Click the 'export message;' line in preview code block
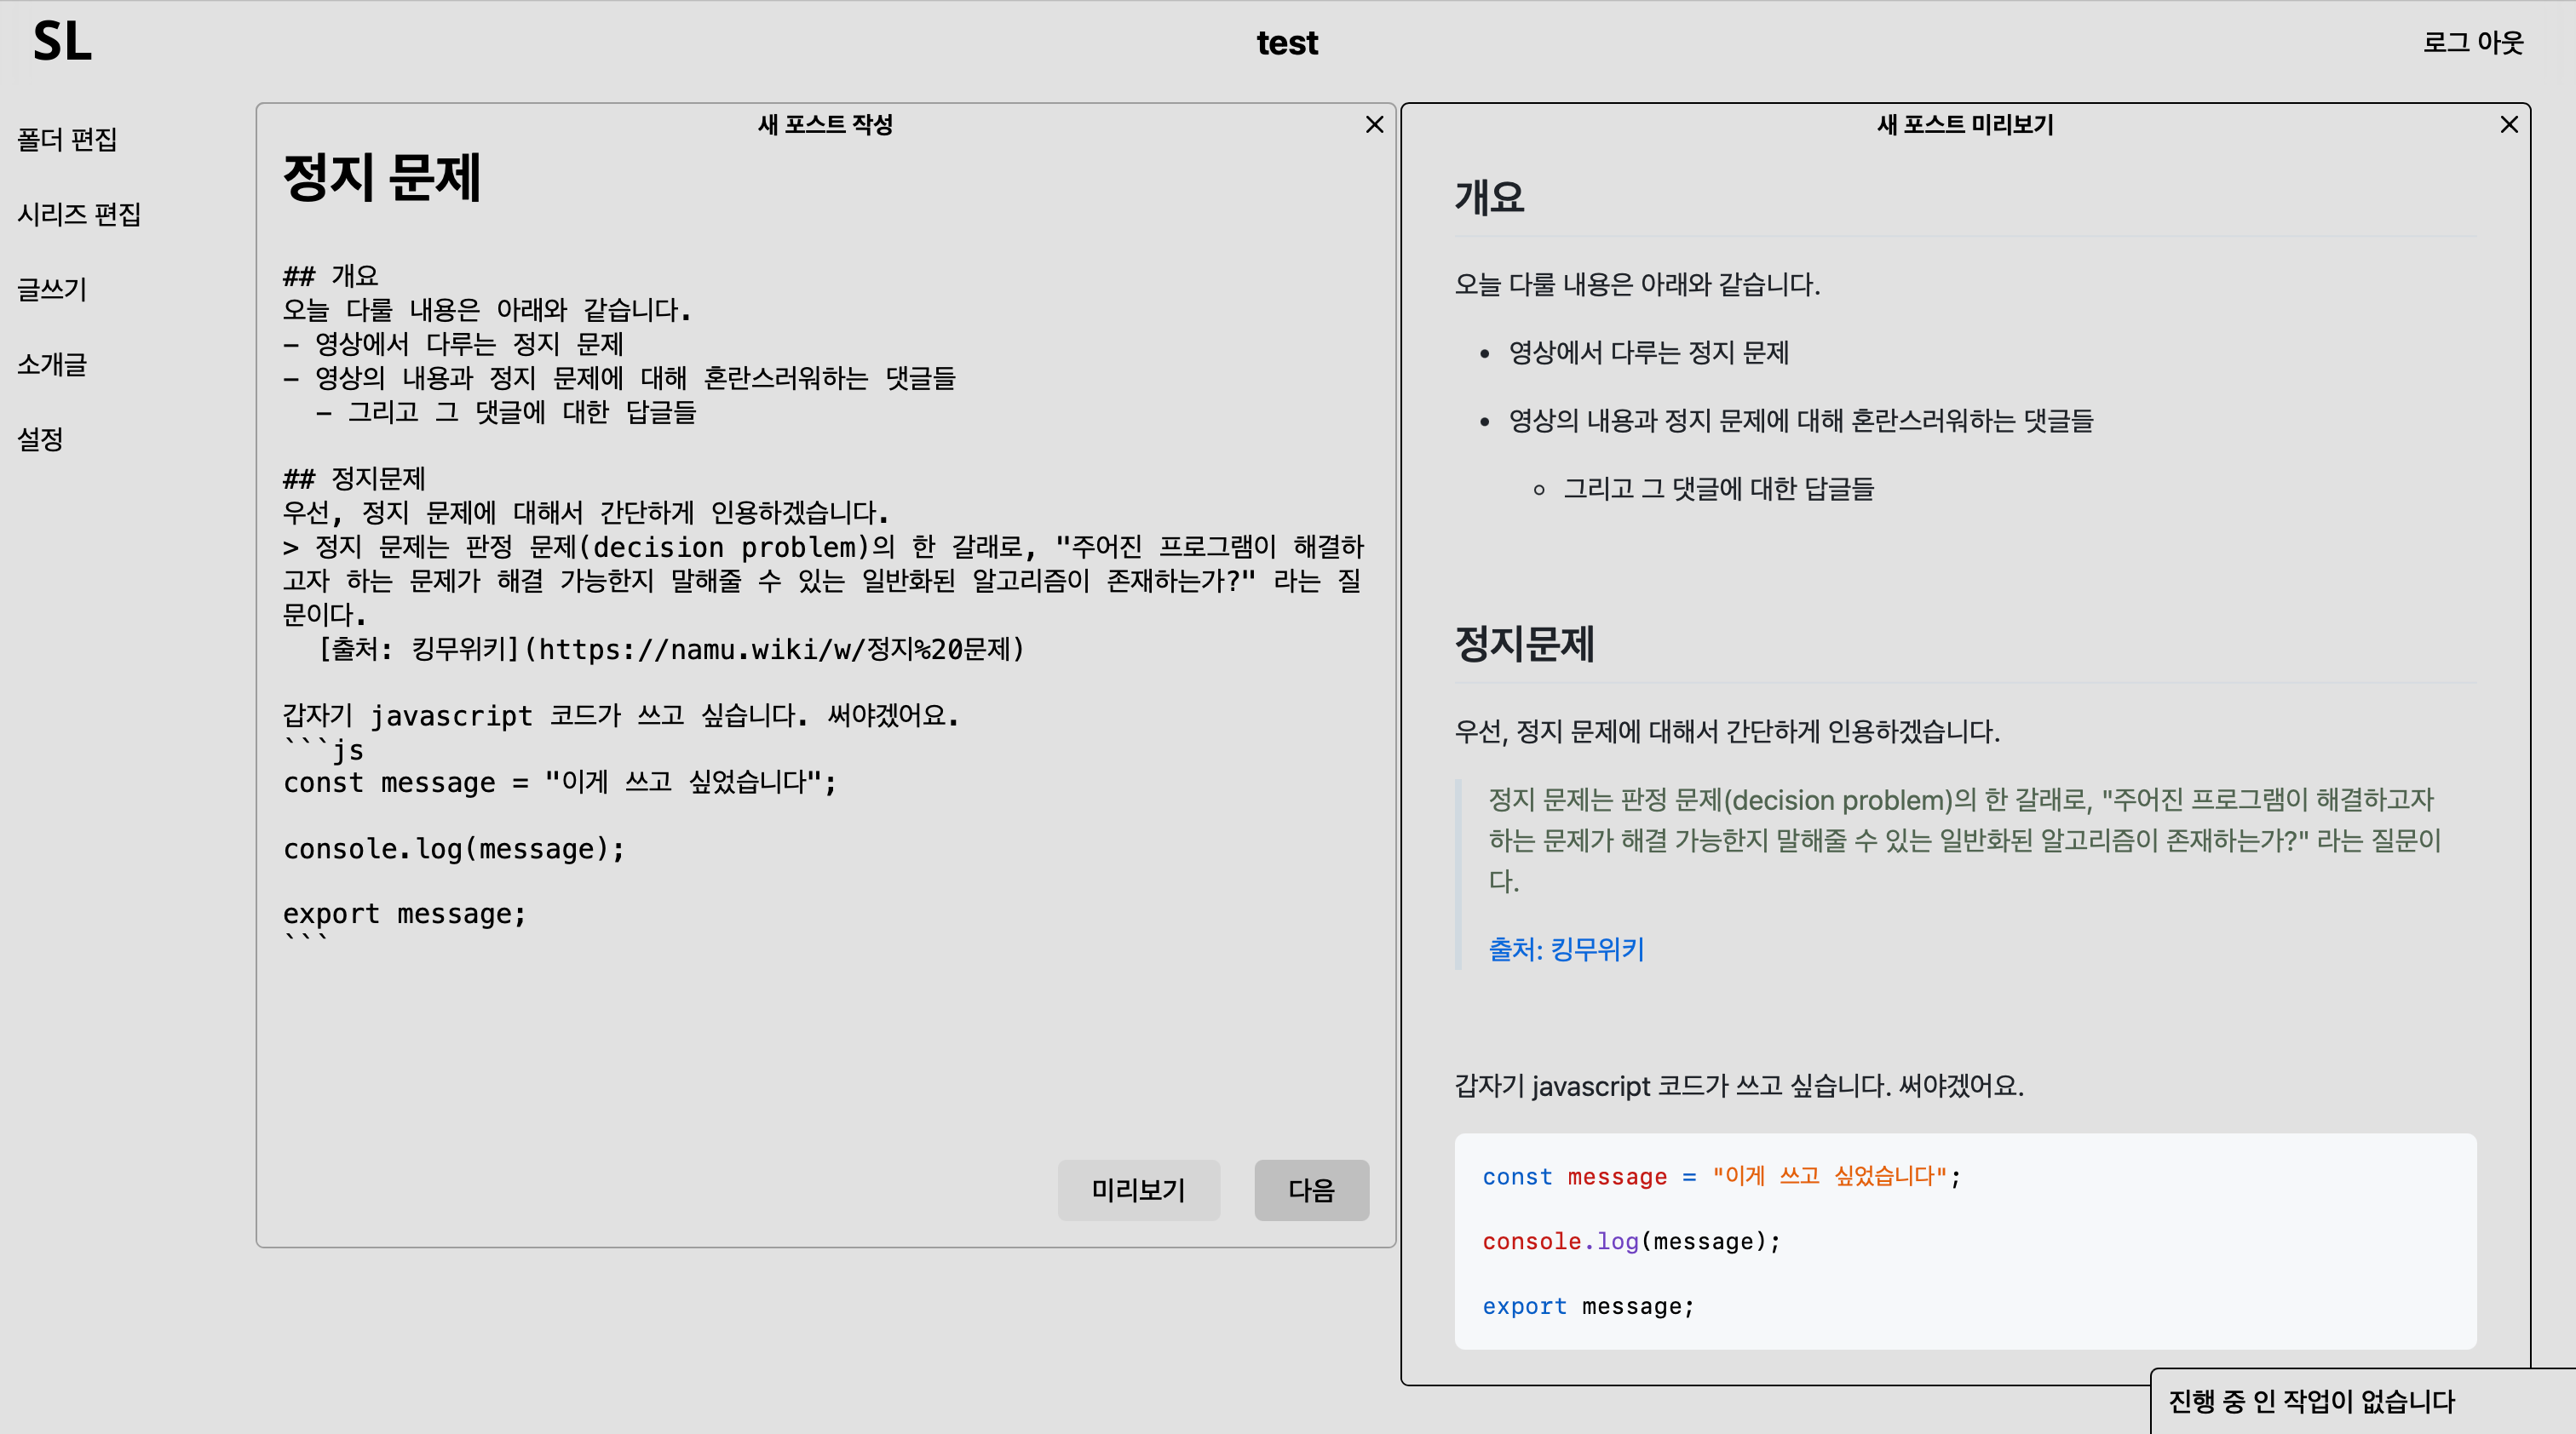 [1588, 1306]
